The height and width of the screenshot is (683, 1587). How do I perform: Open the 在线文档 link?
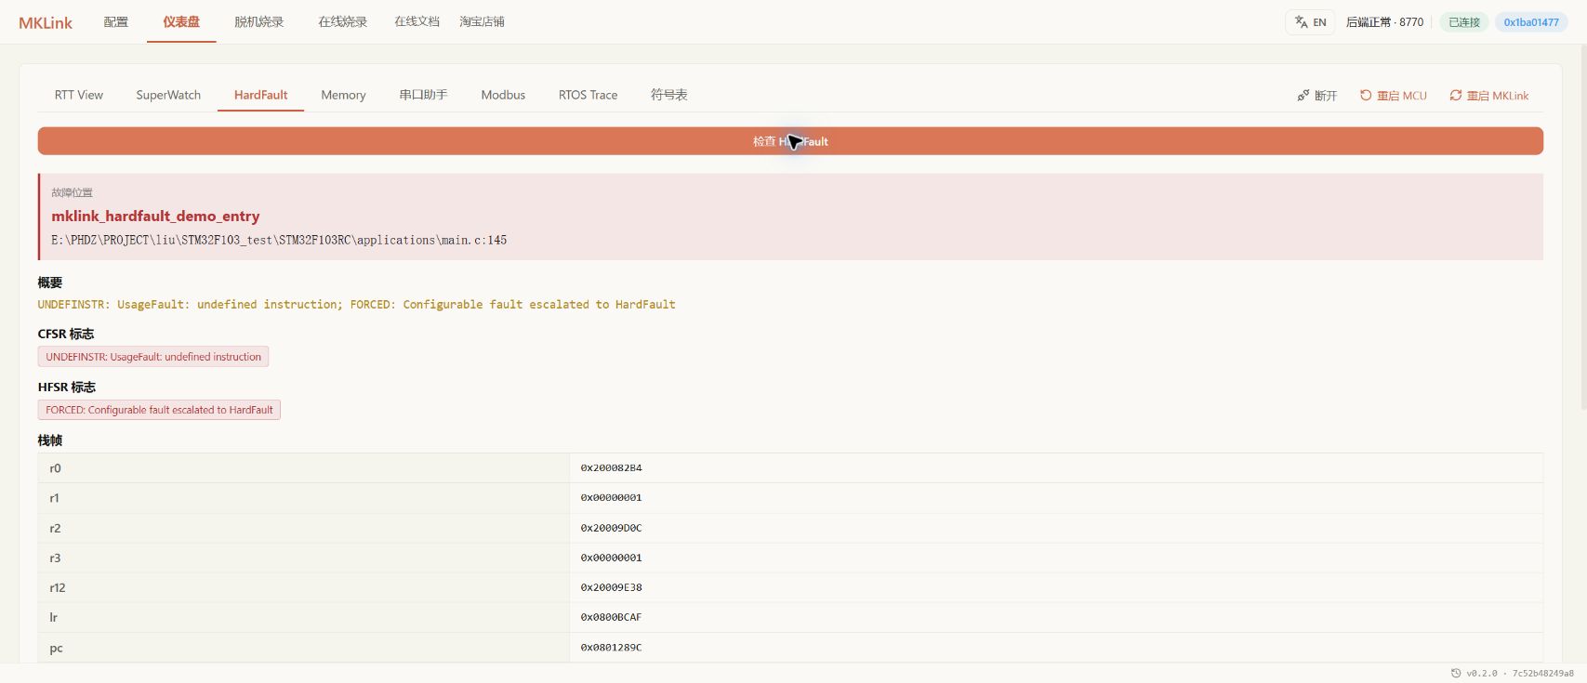tap(417, 22)
